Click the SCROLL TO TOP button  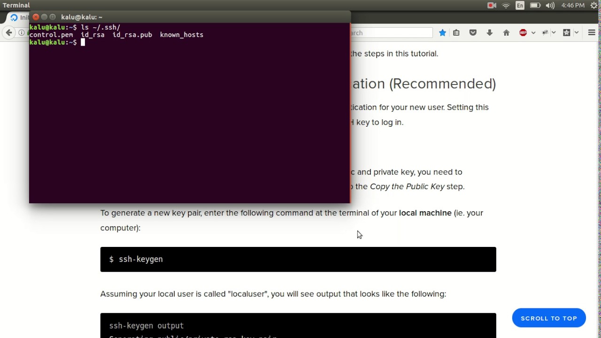tap(549, 318)
